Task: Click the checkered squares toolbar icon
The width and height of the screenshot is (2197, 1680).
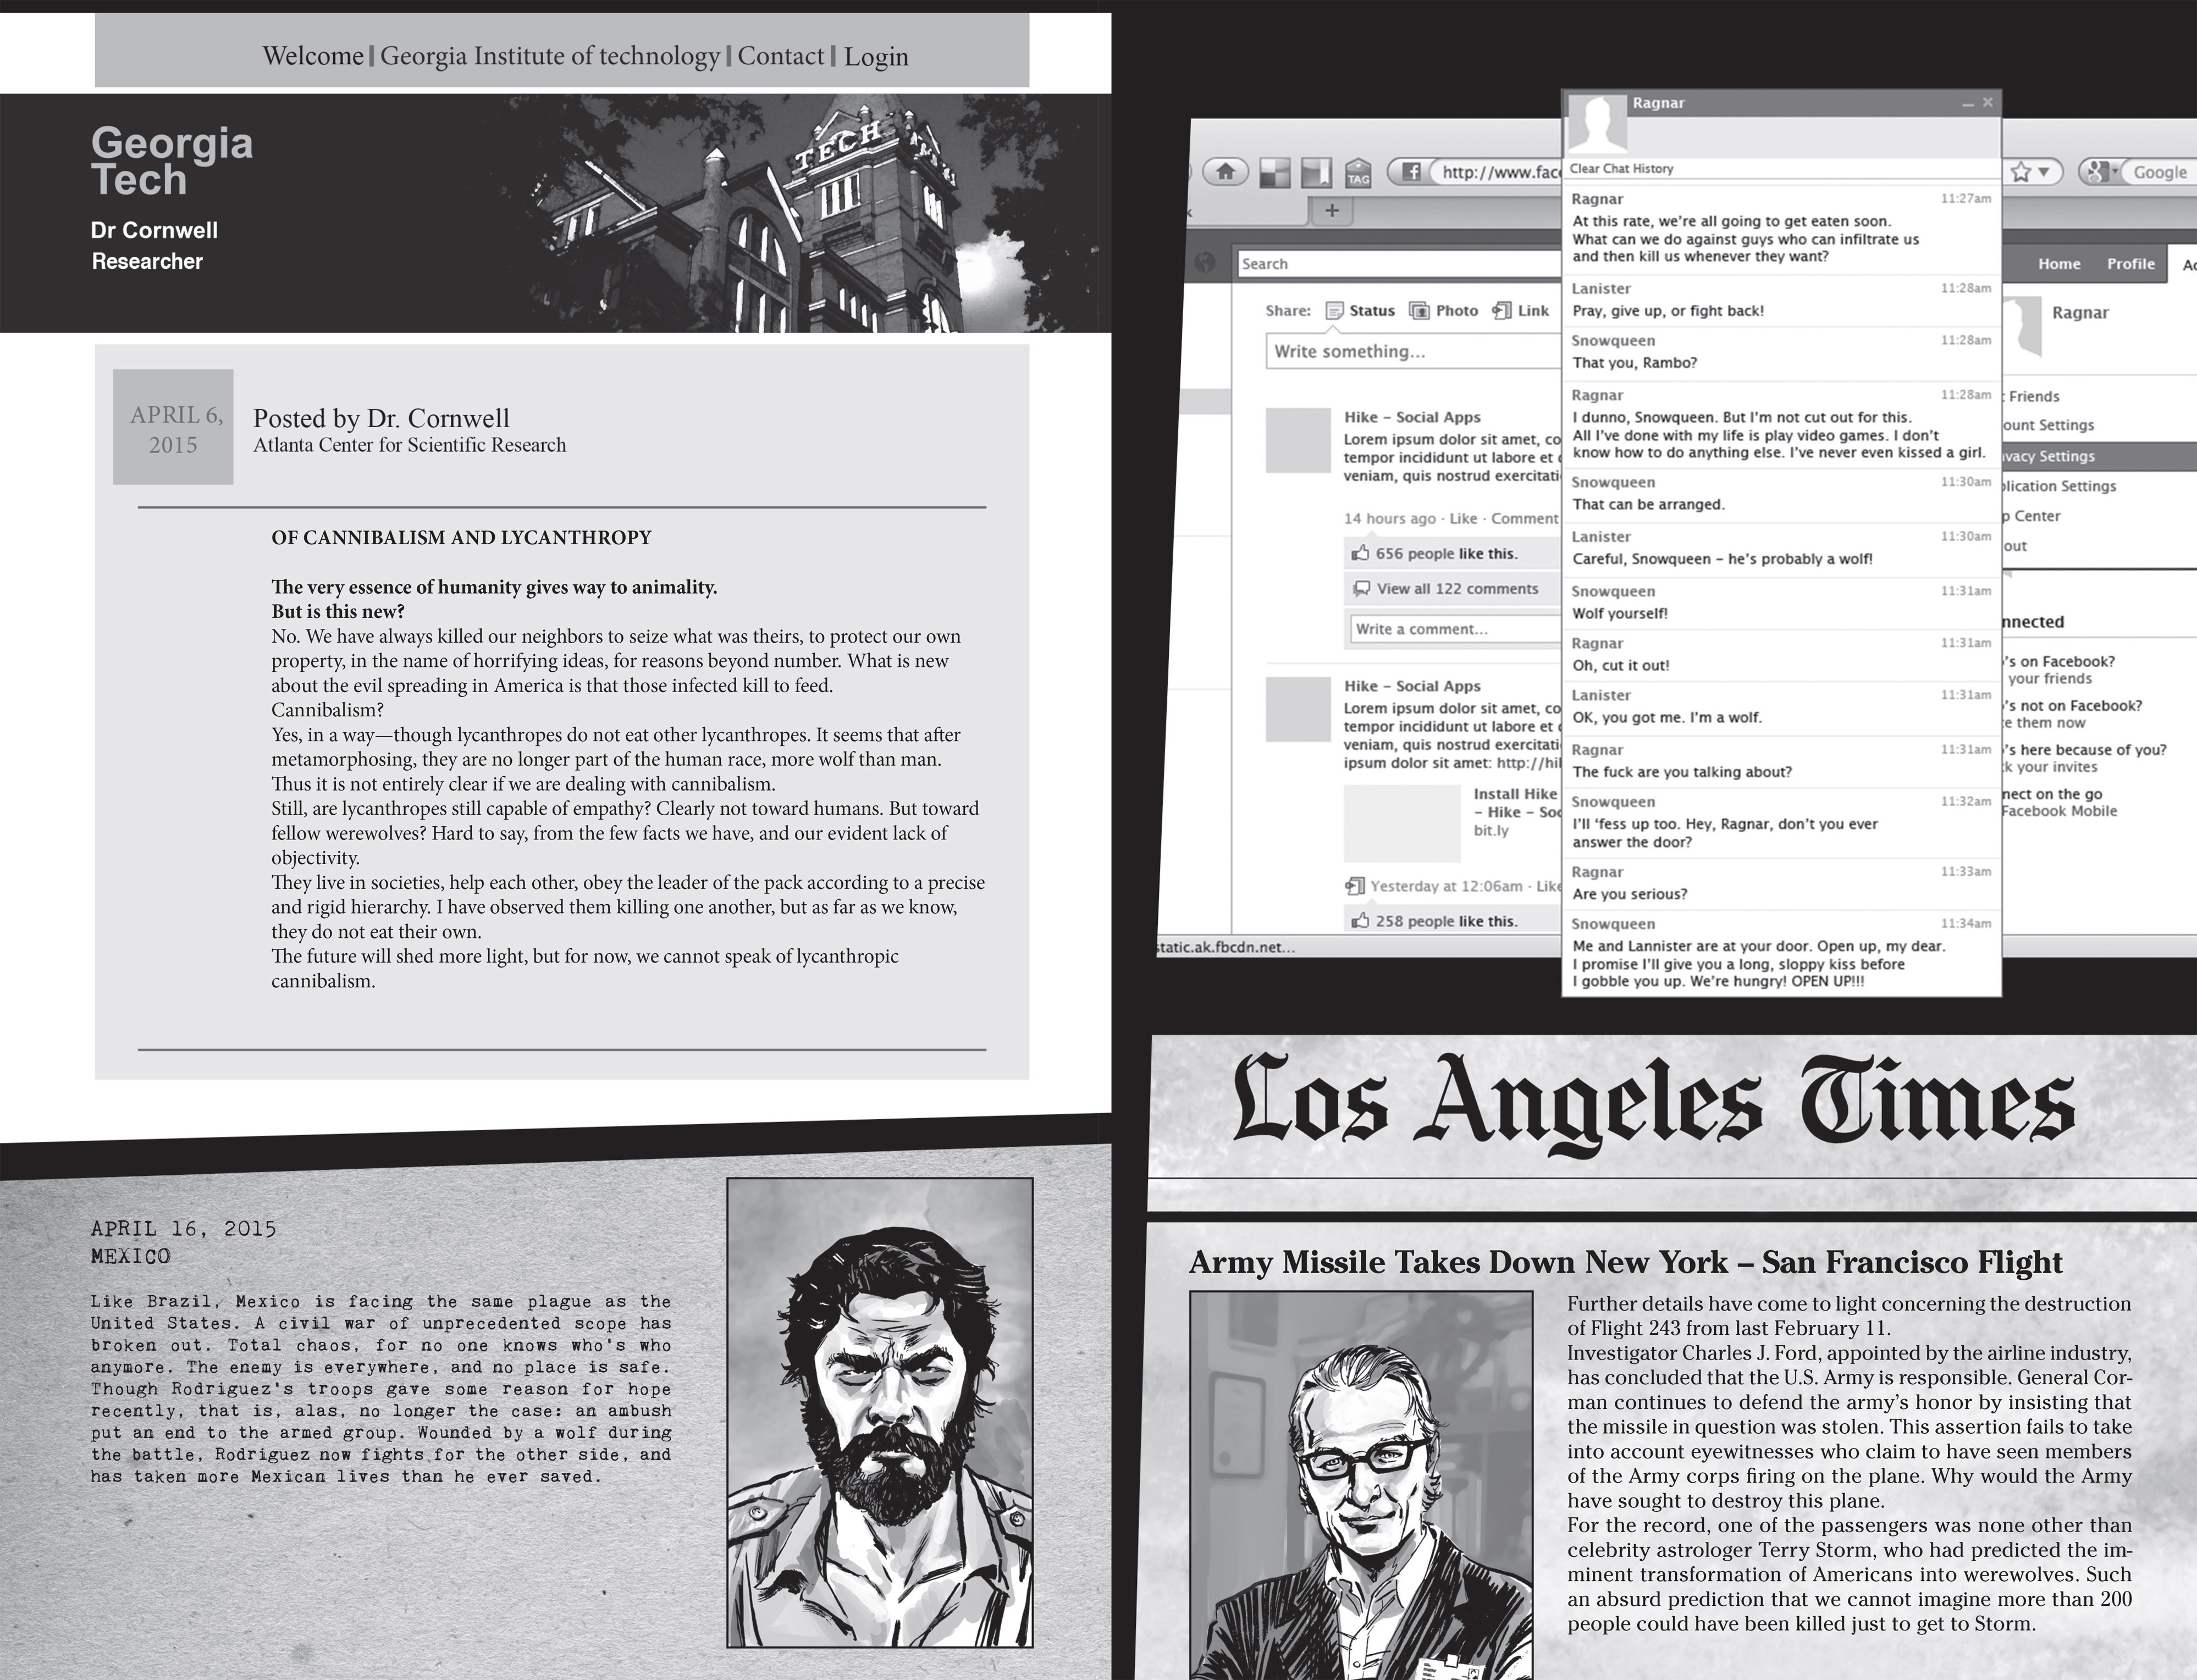Action: (1274, 173)
